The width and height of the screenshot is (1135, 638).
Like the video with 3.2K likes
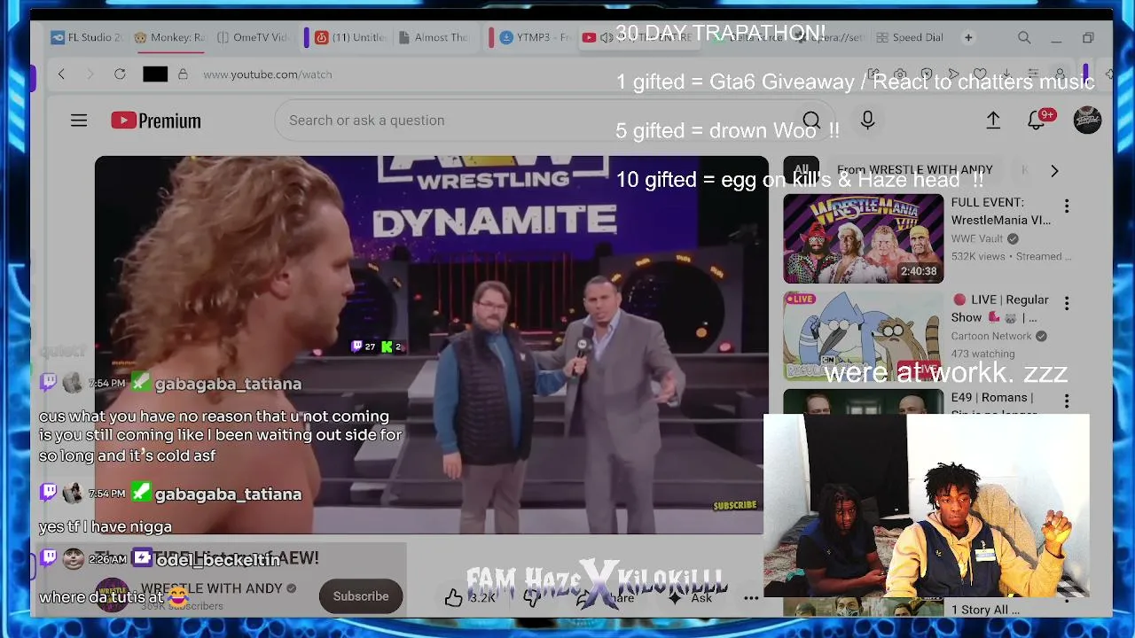(471, 597)
